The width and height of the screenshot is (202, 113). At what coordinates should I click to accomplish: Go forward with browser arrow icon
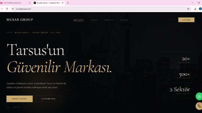[x=2, y=9]
